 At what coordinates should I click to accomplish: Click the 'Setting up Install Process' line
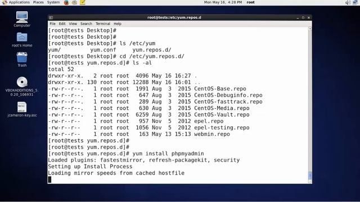click(90, 167)
